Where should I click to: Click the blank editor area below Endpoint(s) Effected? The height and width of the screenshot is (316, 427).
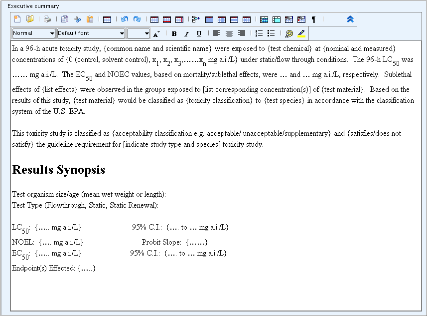216,292
